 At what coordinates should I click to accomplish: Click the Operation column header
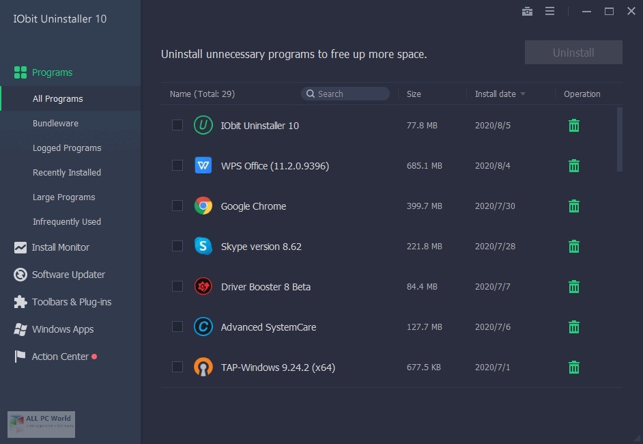coord(582,94)
